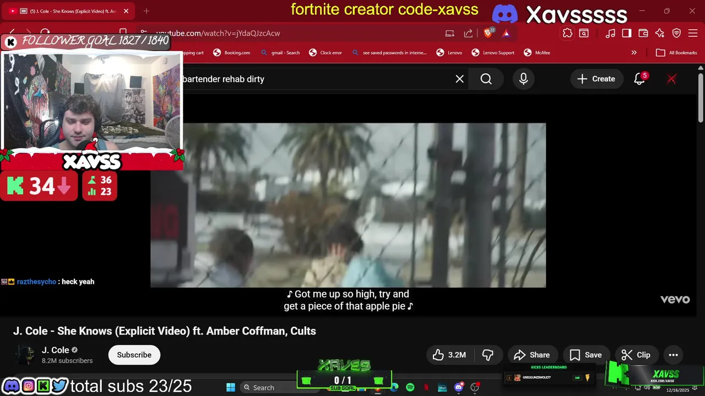Subscribe to J. Cole channel
705x396 pixels.
134,355
